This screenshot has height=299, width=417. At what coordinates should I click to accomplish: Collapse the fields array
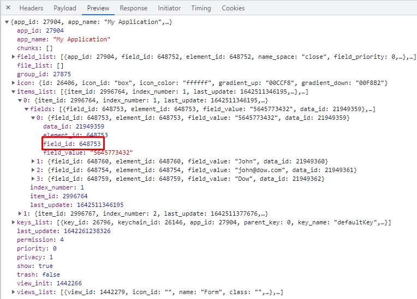26,109
